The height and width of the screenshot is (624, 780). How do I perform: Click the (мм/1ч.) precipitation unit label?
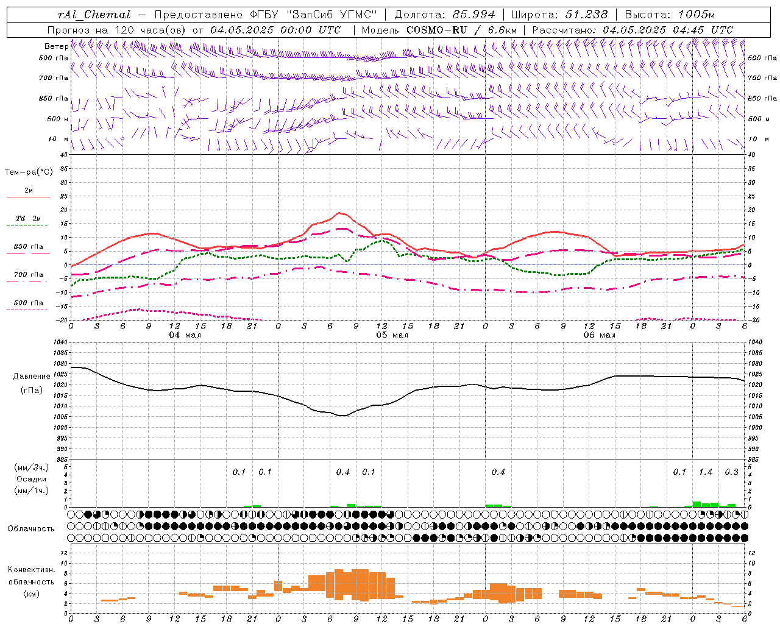coord(32,491)
